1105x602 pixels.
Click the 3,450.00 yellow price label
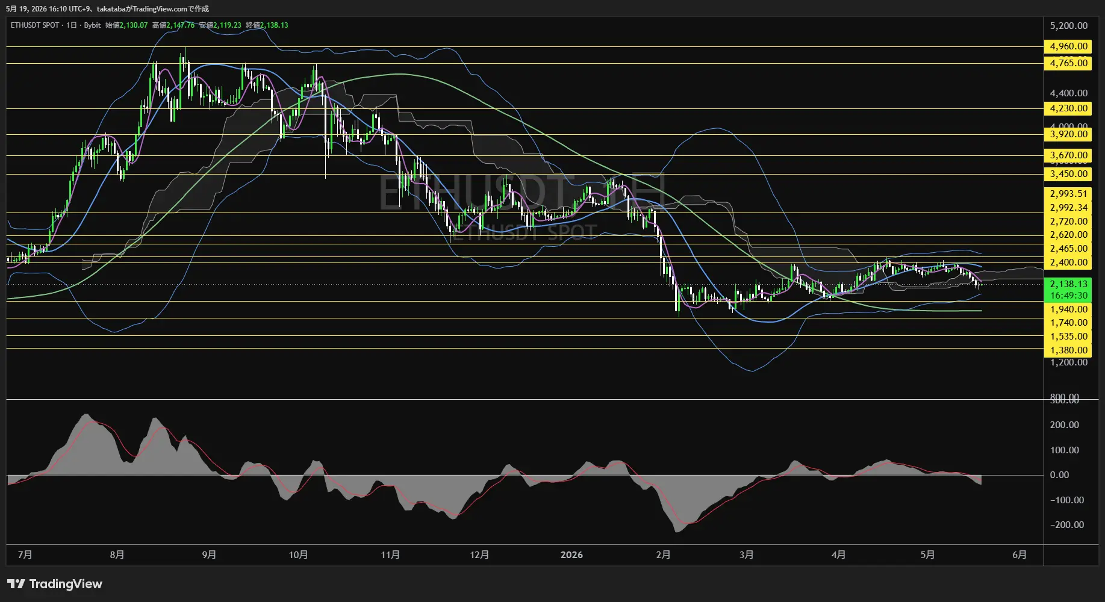click(1068, 174)
